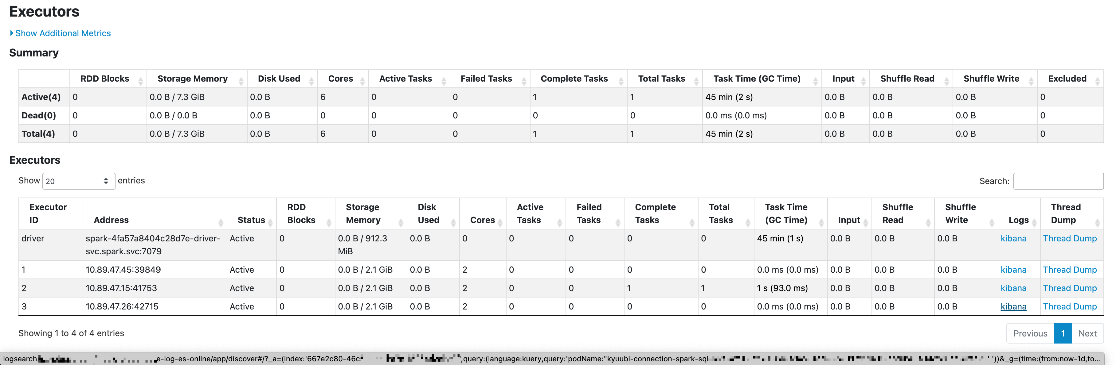Open kibana logs for executor 2

[x=1013, y=288]
